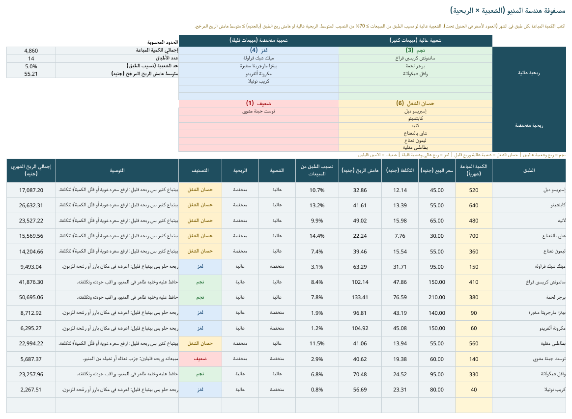This screenshot has height=419, width=572.
Task: Select the popularity threshold value 5.0%
Action: pos(31,66)
